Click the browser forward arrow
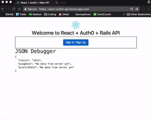This screenshot has height=120, width=151. point(8,9)
